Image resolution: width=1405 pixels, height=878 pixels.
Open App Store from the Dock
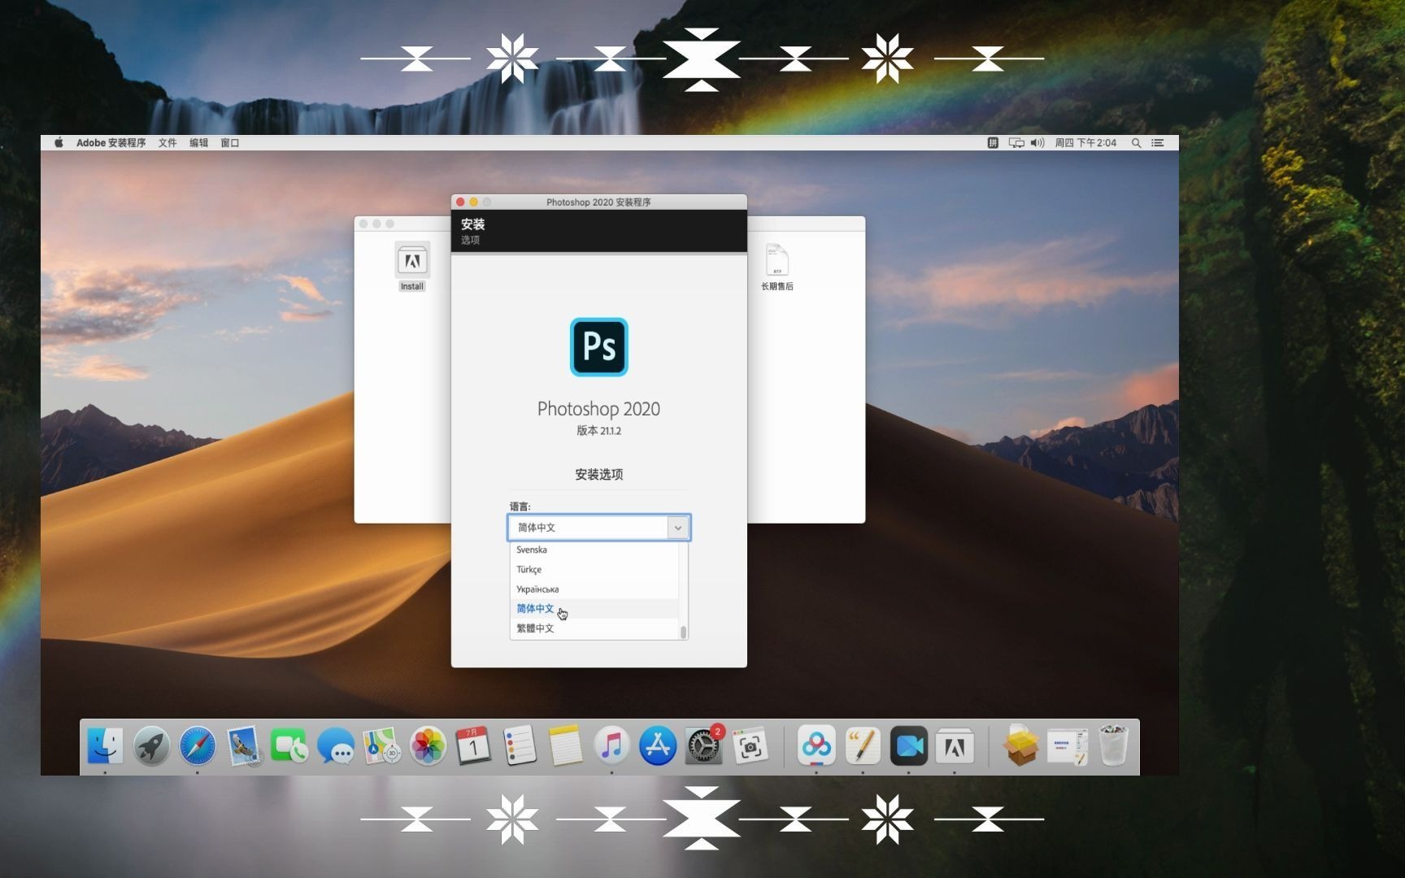click(x=658, y=745)
